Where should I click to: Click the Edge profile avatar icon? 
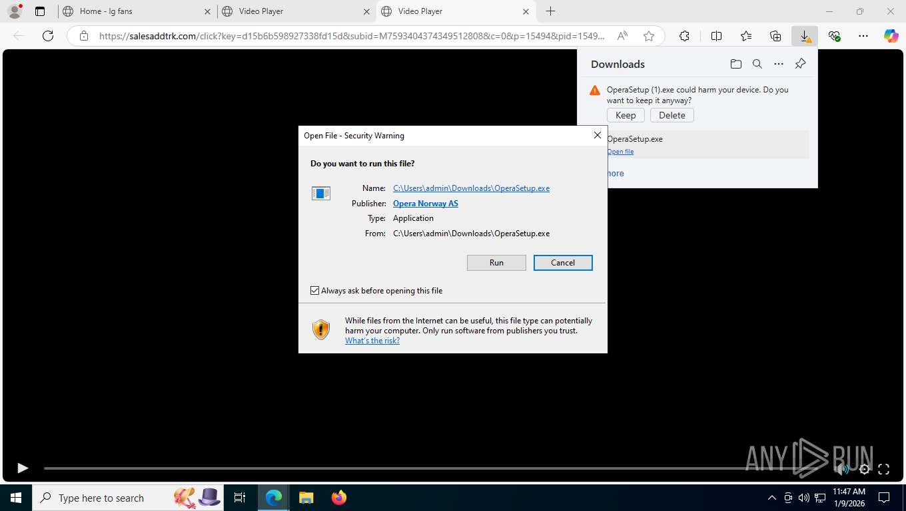[x=14, y=11]
